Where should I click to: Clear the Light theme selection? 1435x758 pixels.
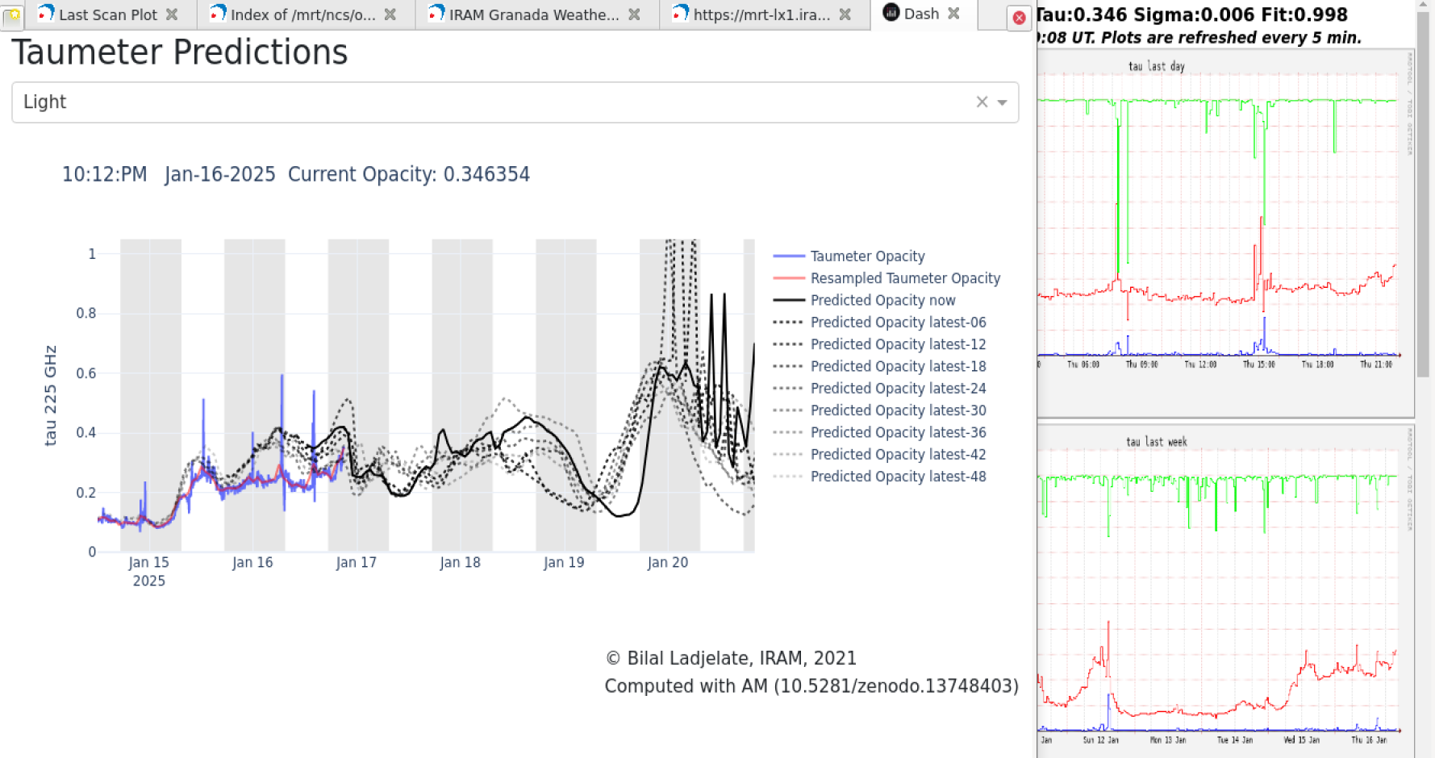[x=982, y=102]
